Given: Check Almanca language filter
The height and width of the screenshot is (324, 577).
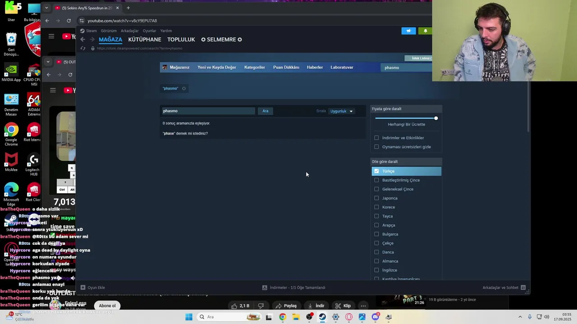Looking at the screenshot, I should tap(376, 261).
